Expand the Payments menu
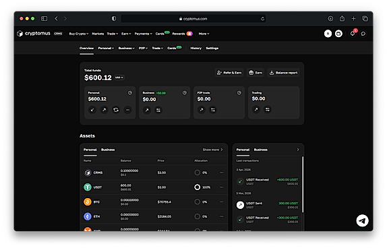Viewport: 387px width, 248px height. pos(144,34)
